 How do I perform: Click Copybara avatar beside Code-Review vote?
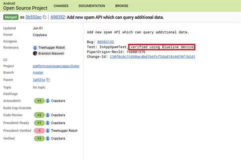tap(48, 115)
